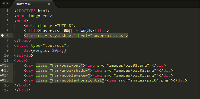Viewport: 200px width, 99px height.
Task: Click the hvr-grow-shadow class value
Action: click(x=70, y=70)
